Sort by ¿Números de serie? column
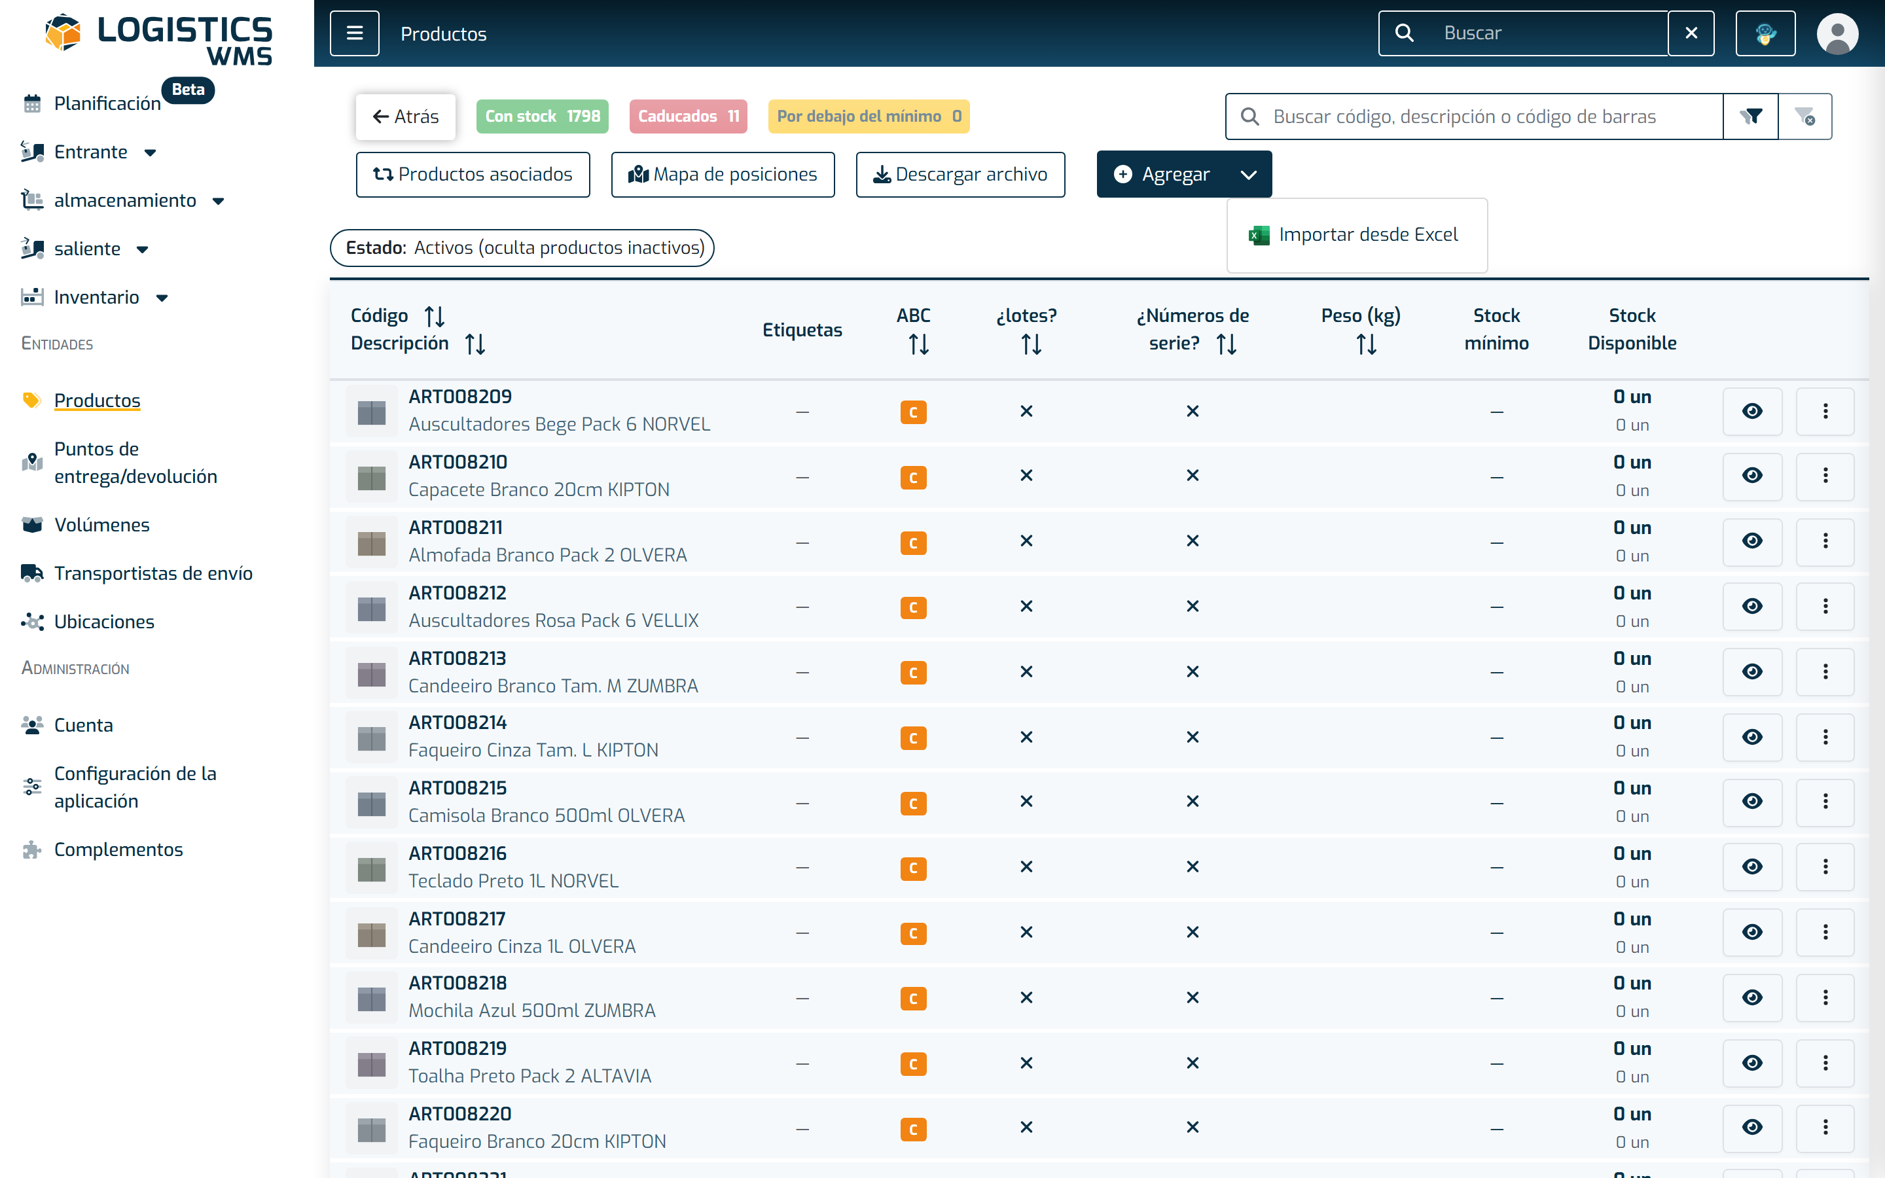 [1227, 344]
